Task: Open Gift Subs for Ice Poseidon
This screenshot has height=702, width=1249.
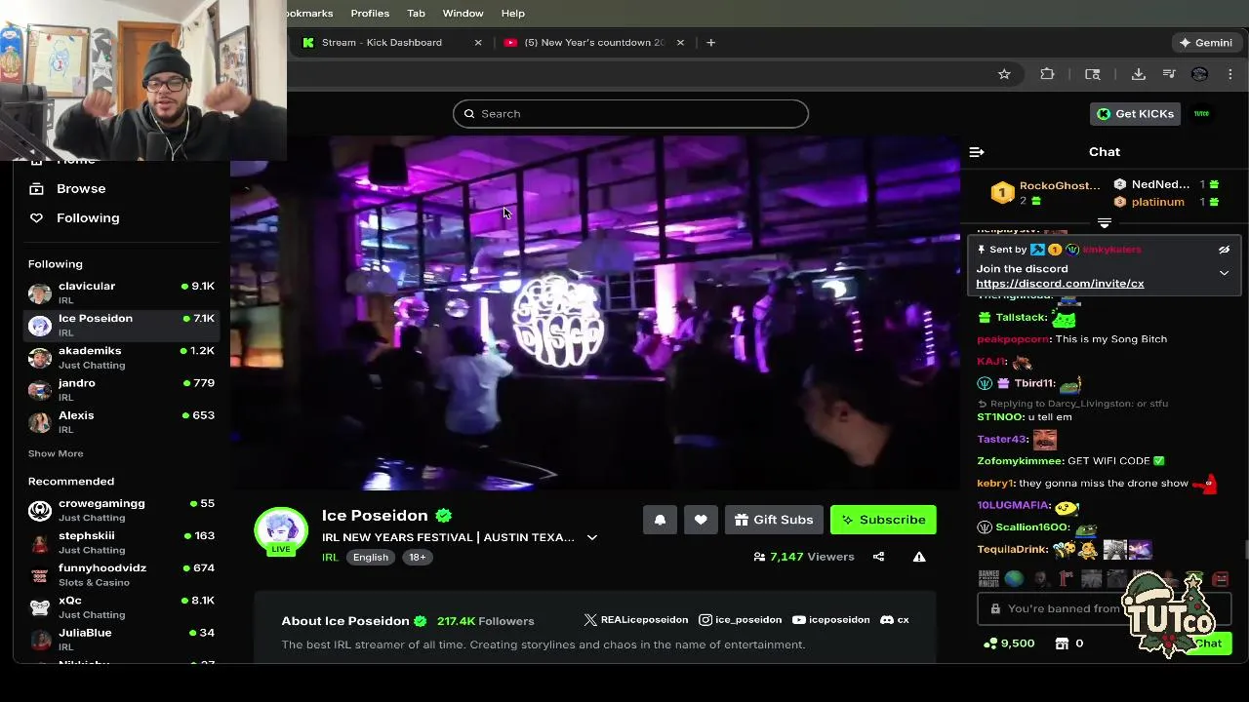Action: [774, 520]
